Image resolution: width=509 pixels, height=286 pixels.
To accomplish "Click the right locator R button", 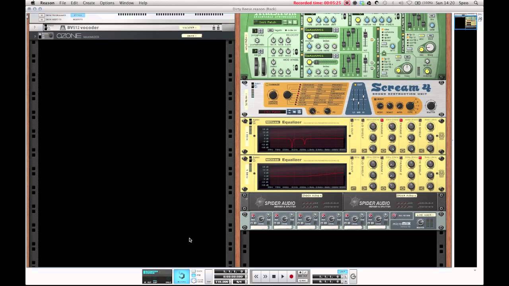I will click(x=346, y=281).
